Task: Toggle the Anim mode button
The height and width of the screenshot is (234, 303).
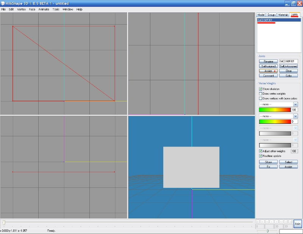Action: 298,224
